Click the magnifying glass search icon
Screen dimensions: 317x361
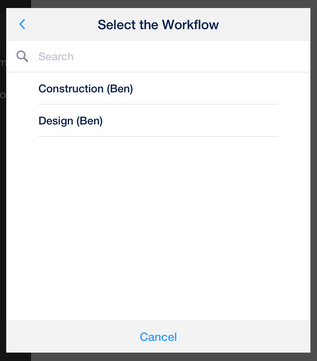pyautogui.click(x=22, y=57)
